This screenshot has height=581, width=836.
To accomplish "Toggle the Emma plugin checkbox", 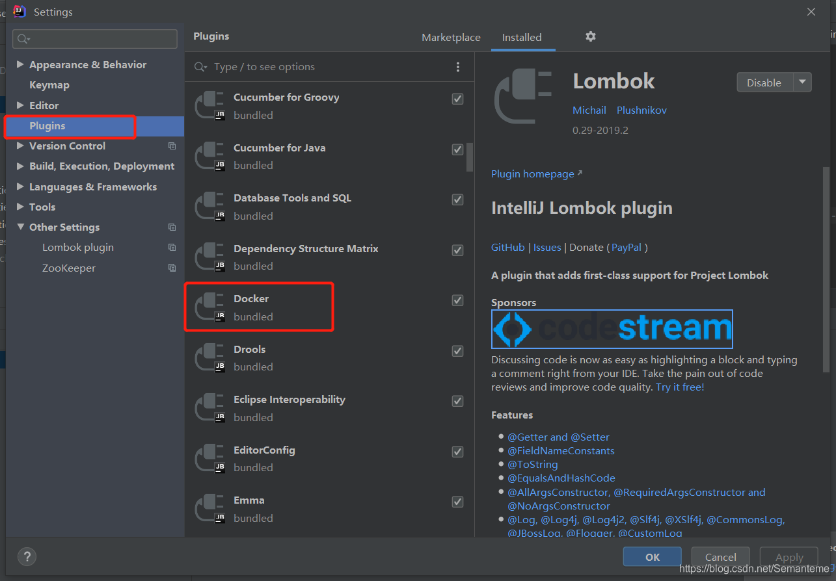I will pyautogui.click(x=457, y=502).
